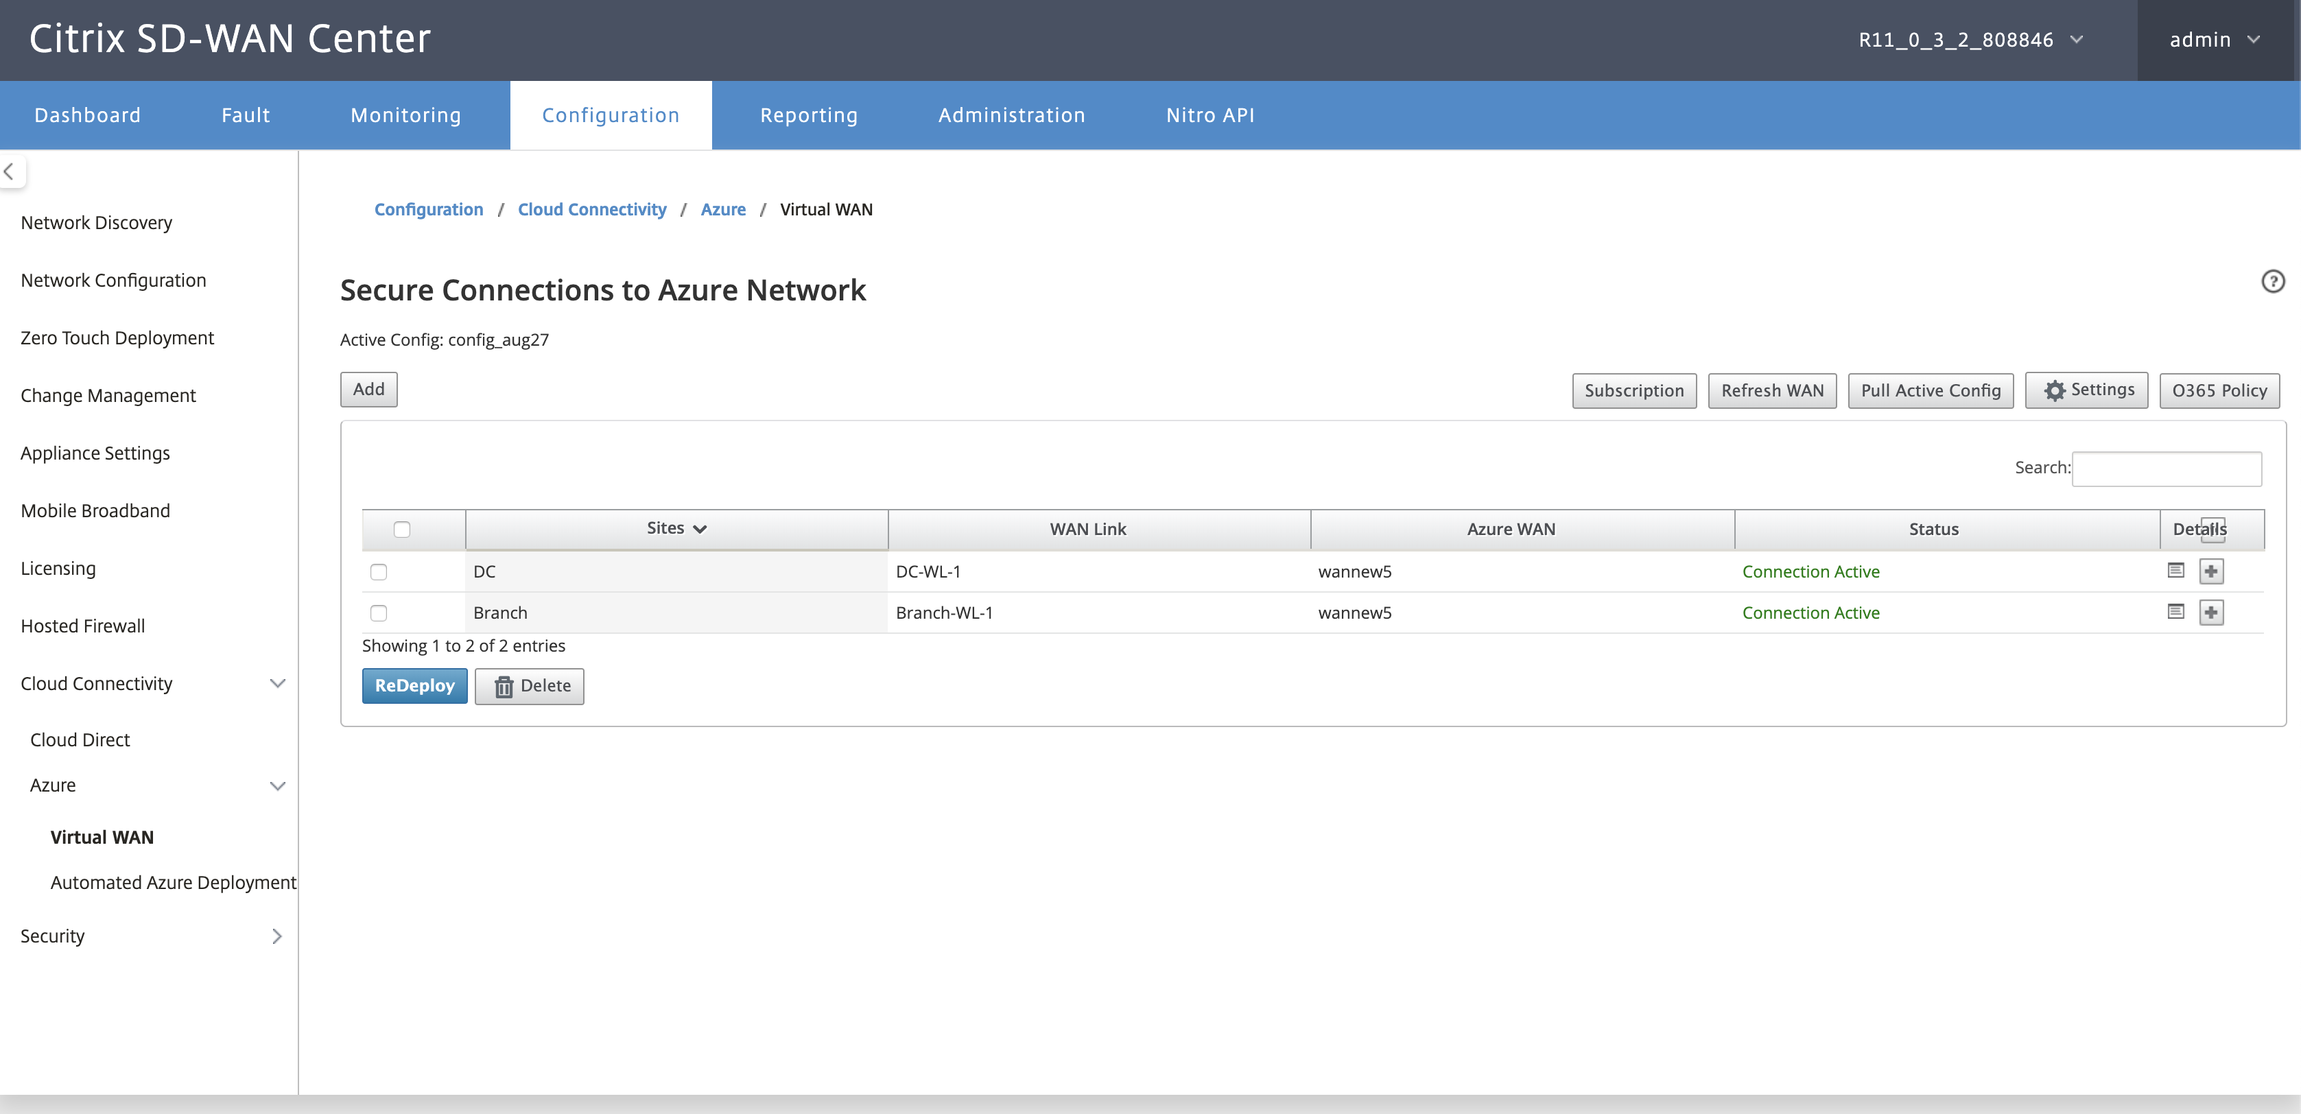Viewport: 2301px width, 1114px height.
Task: Sort table by Sites column
Action: 676,529
